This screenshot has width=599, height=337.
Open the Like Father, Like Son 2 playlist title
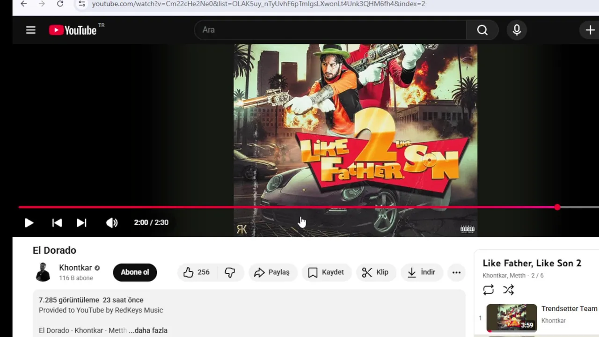coord(532,263)
